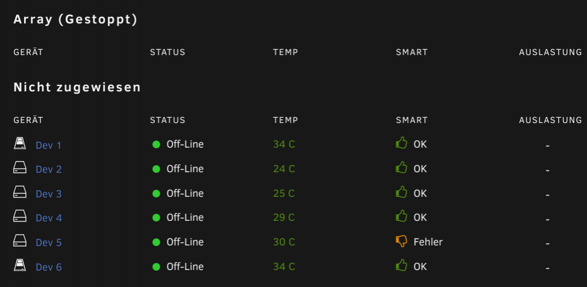Click the Nicht zugewiesen section heading
The image size is (587, 287).
[77, 87]
